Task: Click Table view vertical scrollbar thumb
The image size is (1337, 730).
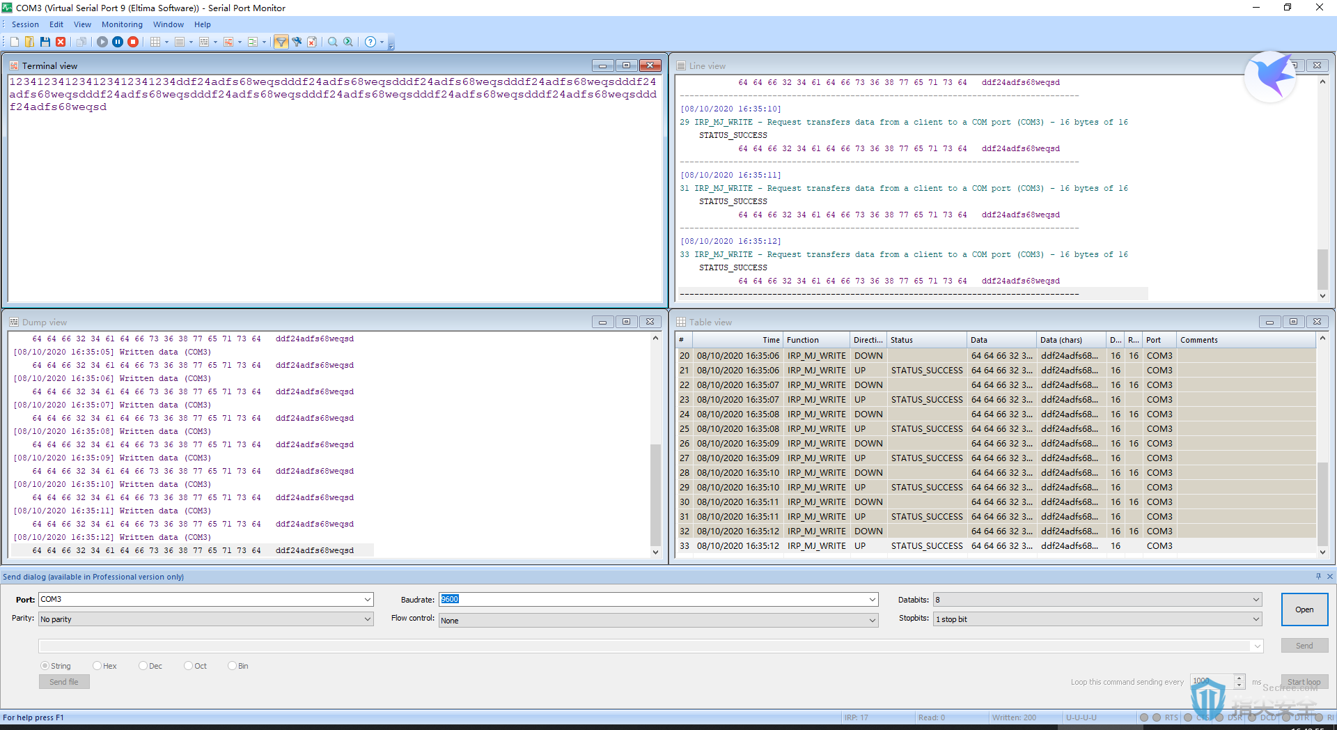Action: [x=1322, y=504]
